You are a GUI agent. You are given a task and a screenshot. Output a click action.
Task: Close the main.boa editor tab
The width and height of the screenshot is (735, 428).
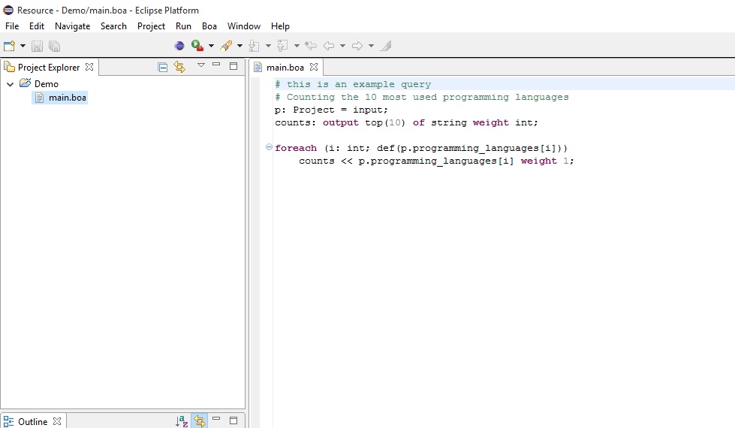pyautogui.click(x=315, y=67)
